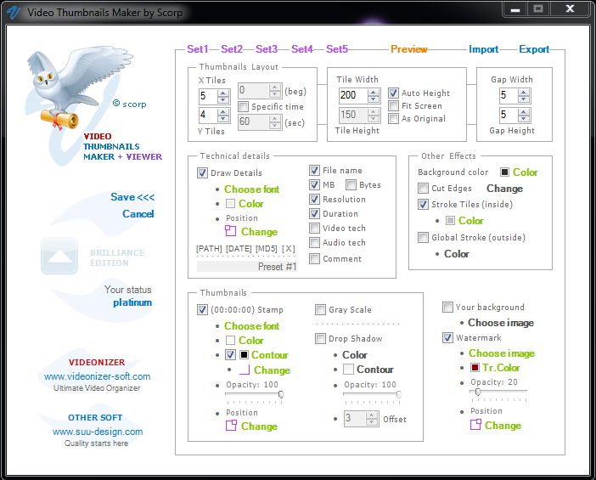Switch to Set4 tab

pyautogui.click(x=302, y=49)
